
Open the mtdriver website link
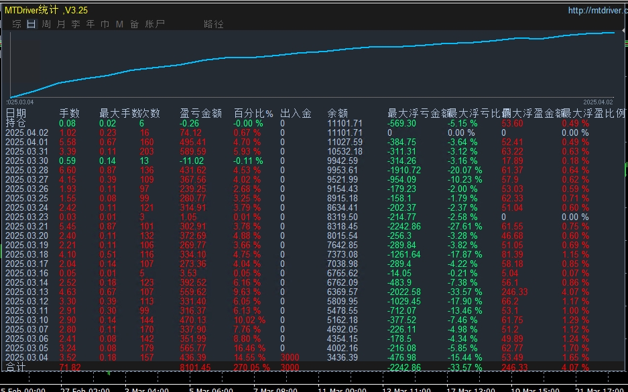click(596, 10)
